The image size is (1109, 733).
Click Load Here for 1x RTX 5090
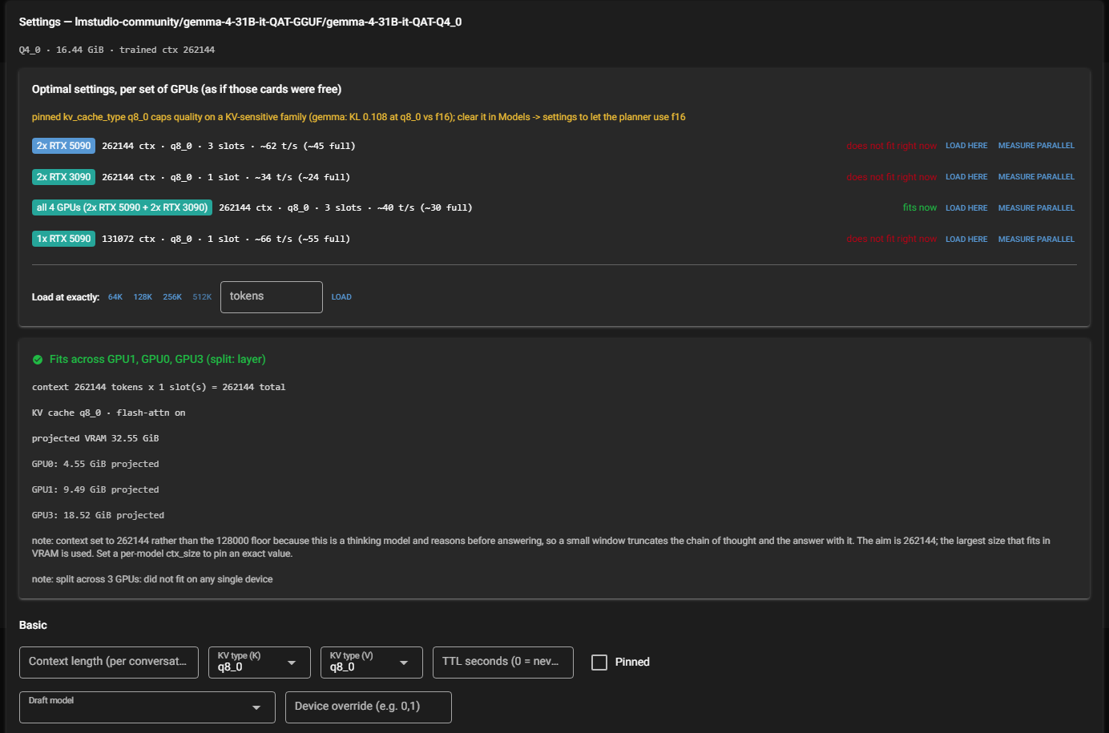pyautogui.click(x=966, y=240)
